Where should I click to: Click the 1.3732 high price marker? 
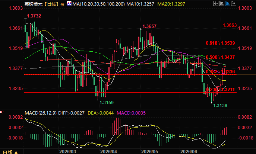(x=34, y=16)
